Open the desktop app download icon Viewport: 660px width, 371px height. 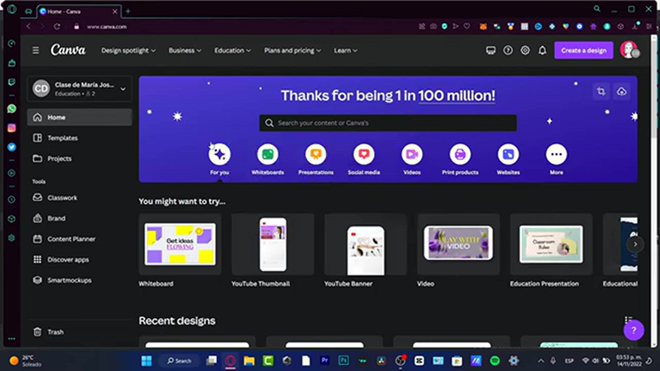pos(491,50)
